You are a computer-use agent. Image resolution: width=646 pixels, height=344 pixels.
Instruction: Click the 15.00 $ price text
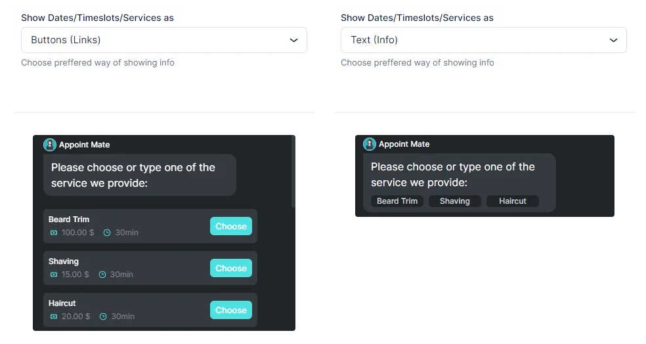coord(75,275)
